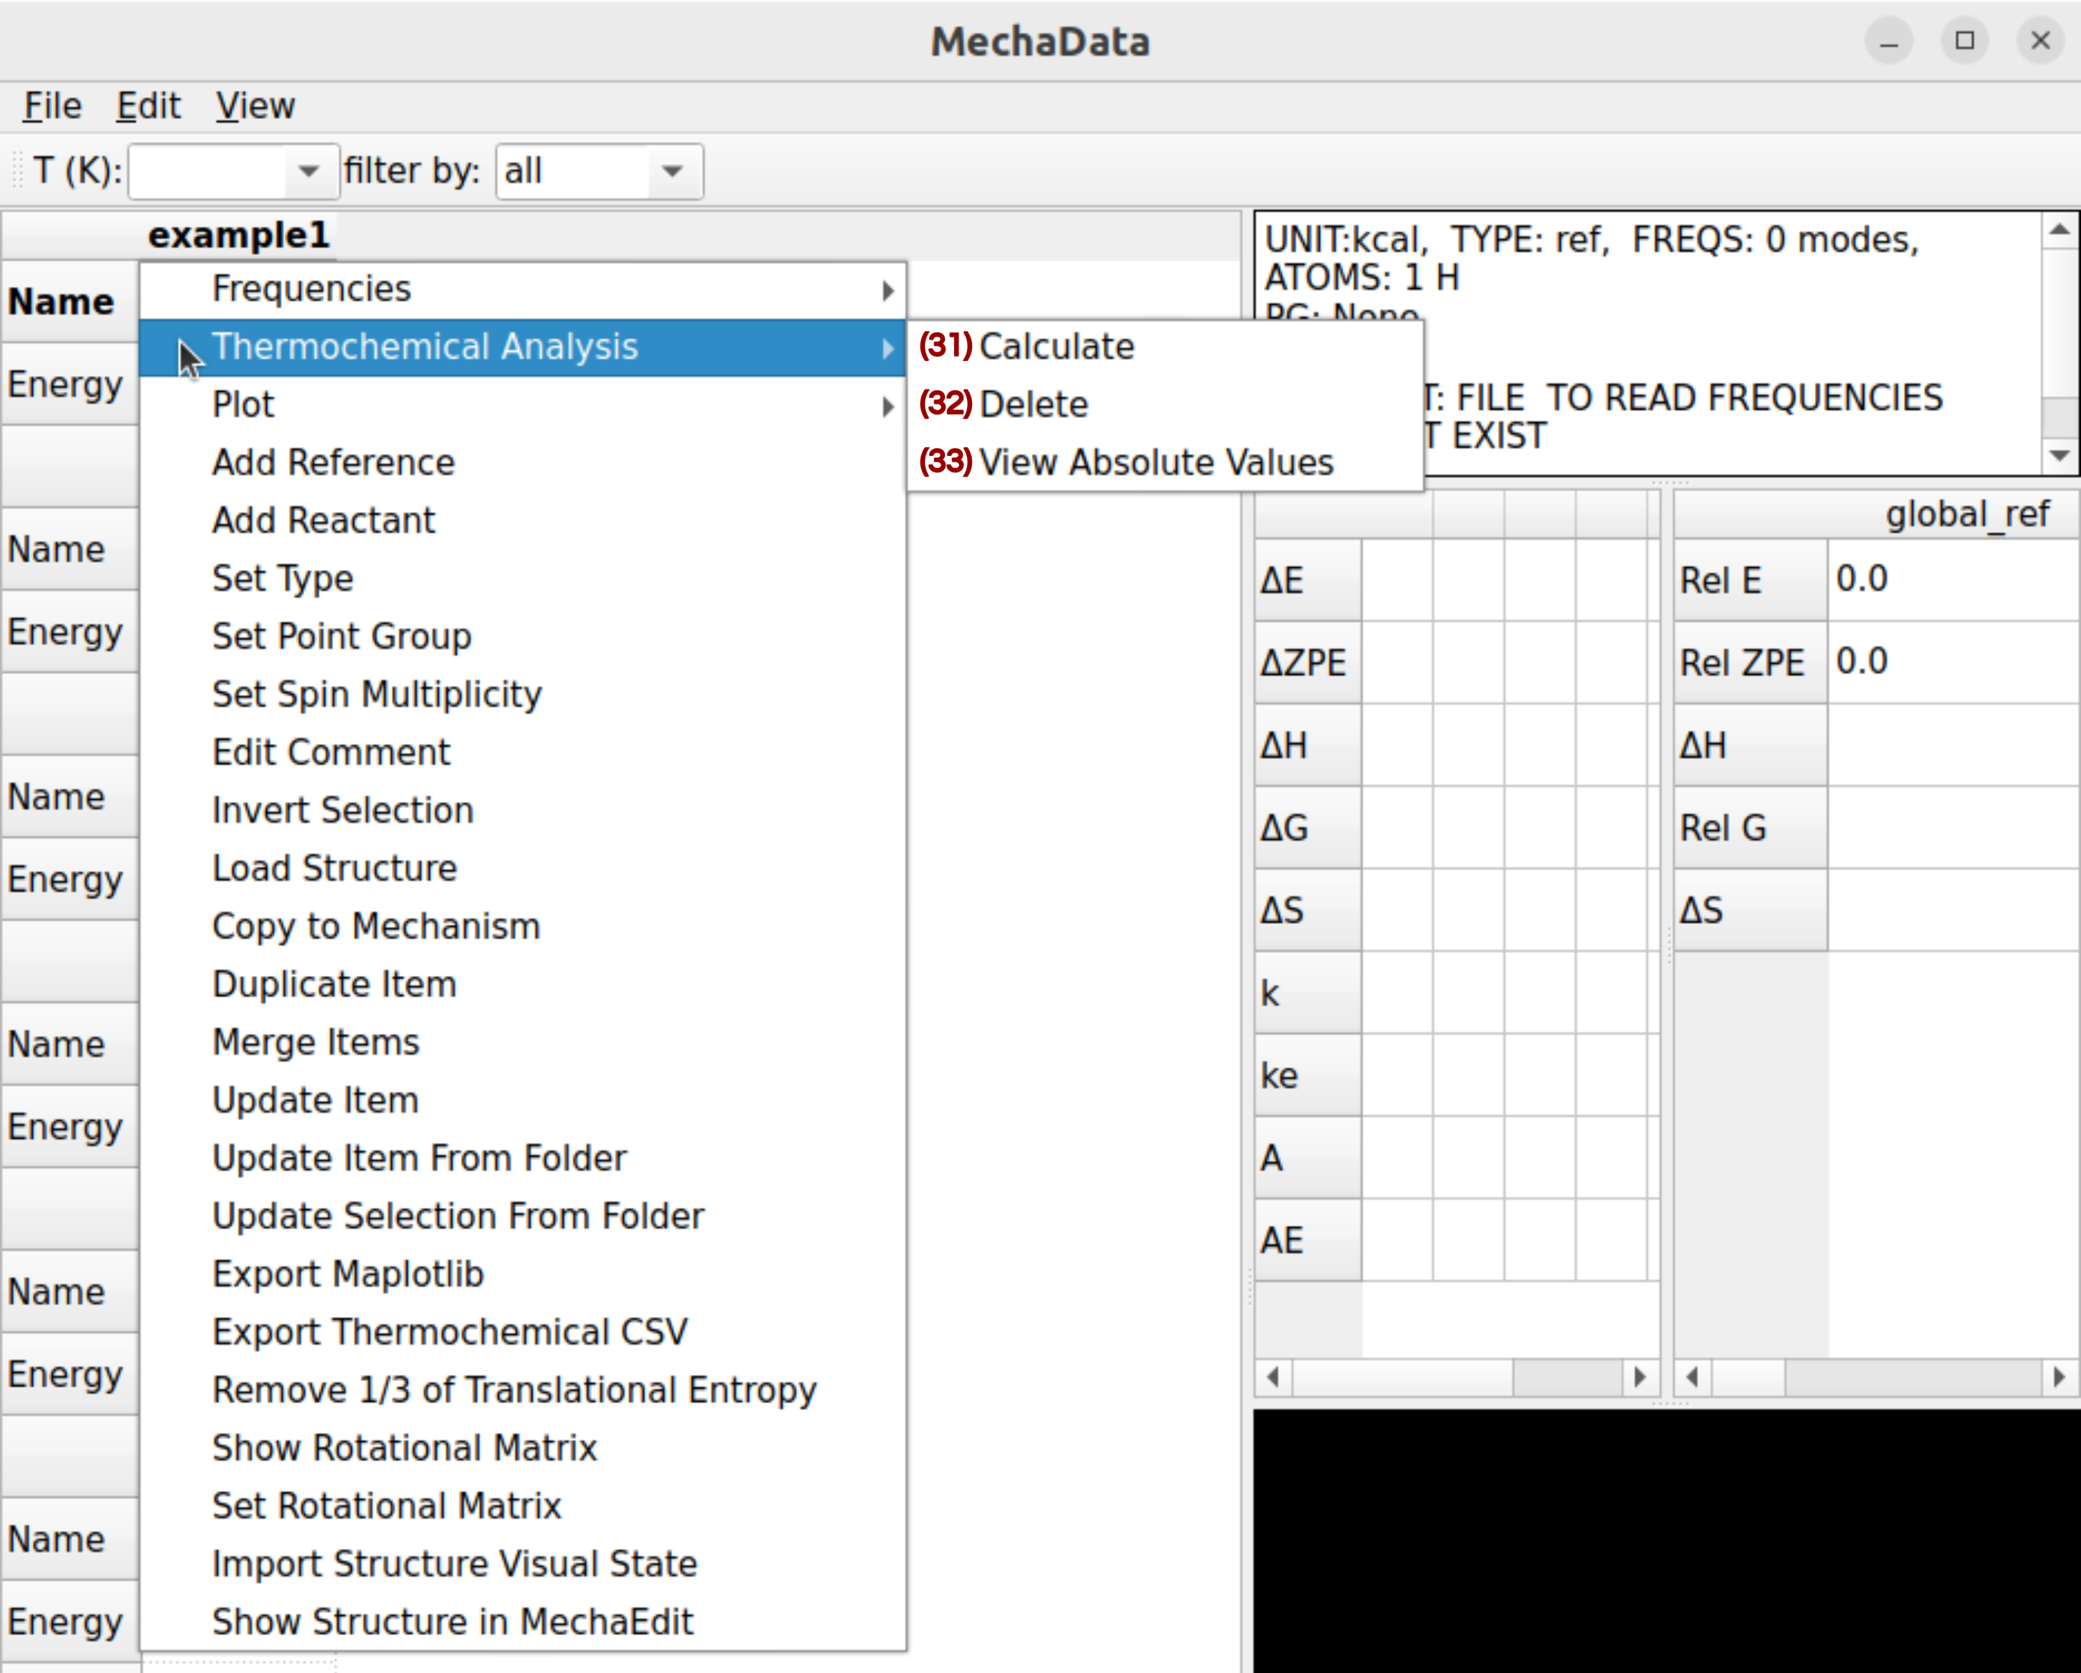2081x1673 pixels.
Task: Minimize the MechaData window
Action: click(x=1889, y=41)
